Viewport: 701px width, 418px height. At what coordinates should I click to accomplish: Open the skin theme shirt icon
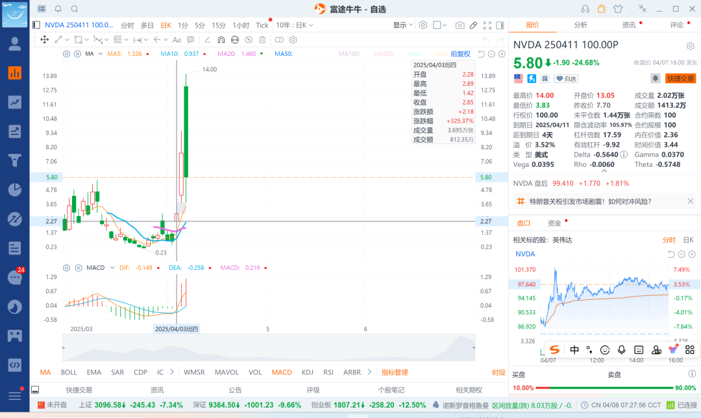point(618,9)
